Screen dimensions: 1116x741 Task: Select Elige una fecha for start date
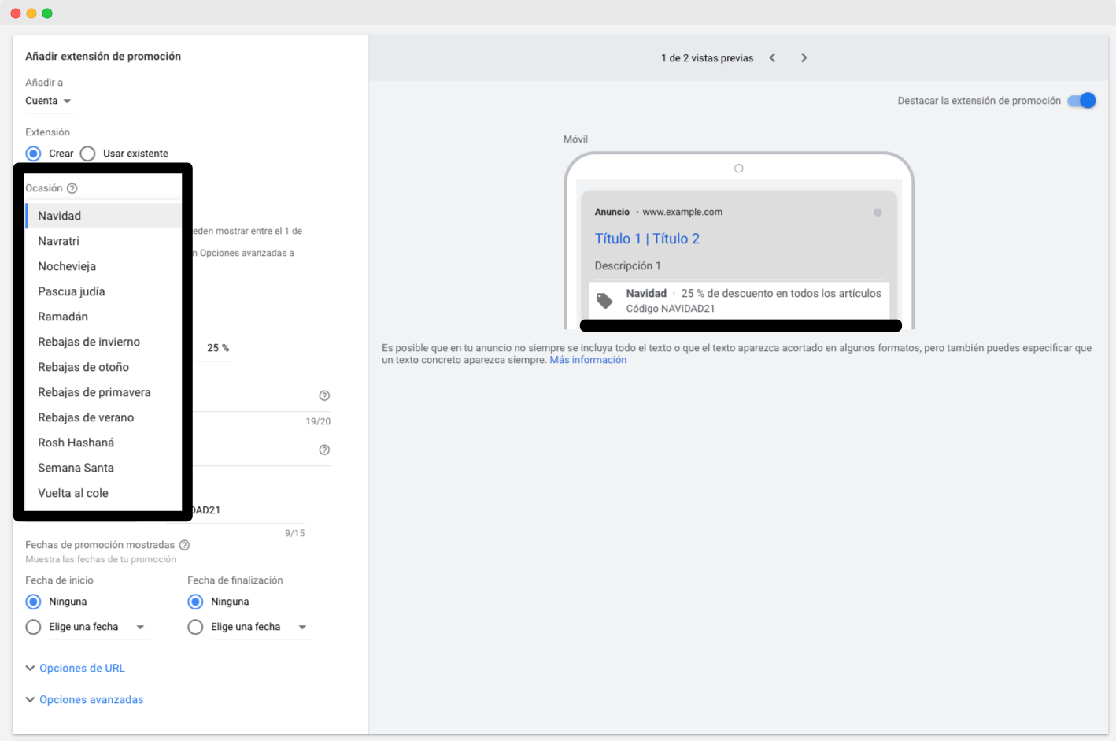point(33,627)
